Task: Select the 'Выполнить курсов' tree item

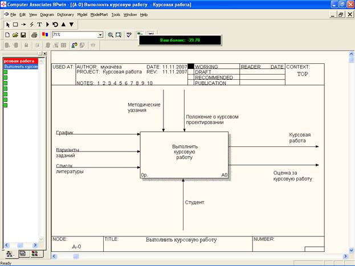Action: pyautogui.click(x=21, y=67)
